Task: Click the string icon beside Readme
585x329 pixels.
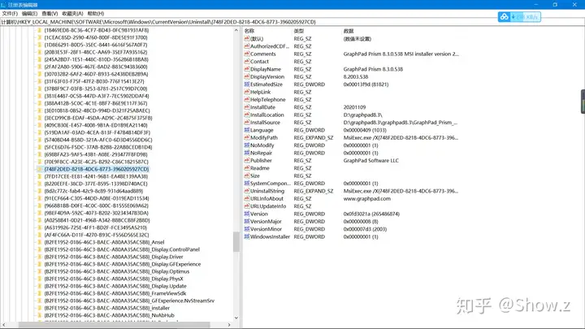Action: pyautogui.click(x=247, y=168)
